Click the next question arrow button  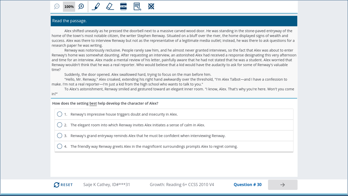[283, 185]
